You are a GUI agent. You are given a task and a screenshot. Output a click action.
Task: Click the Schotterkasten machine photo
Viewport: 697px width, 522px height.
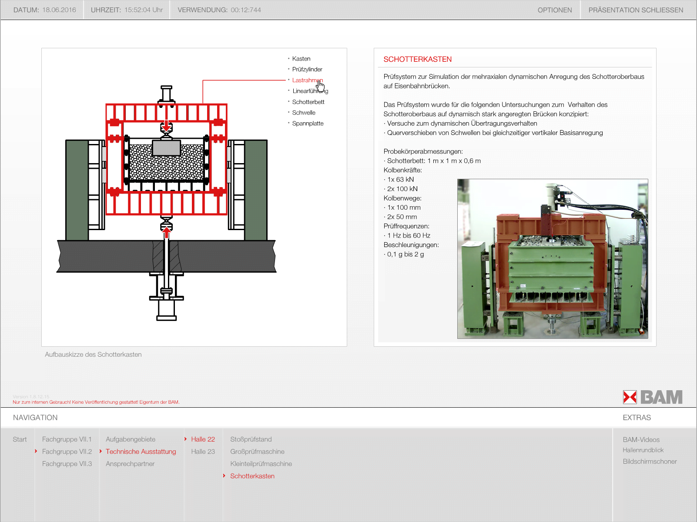coord(552,259)
